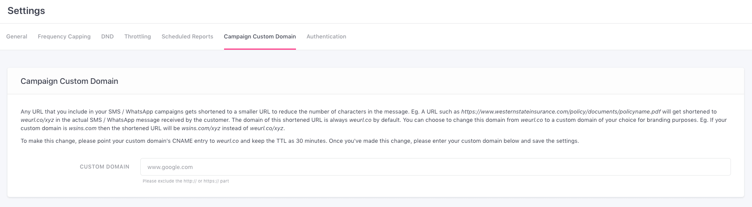
Task: Click the Settings page title
Action: (26, 11)
